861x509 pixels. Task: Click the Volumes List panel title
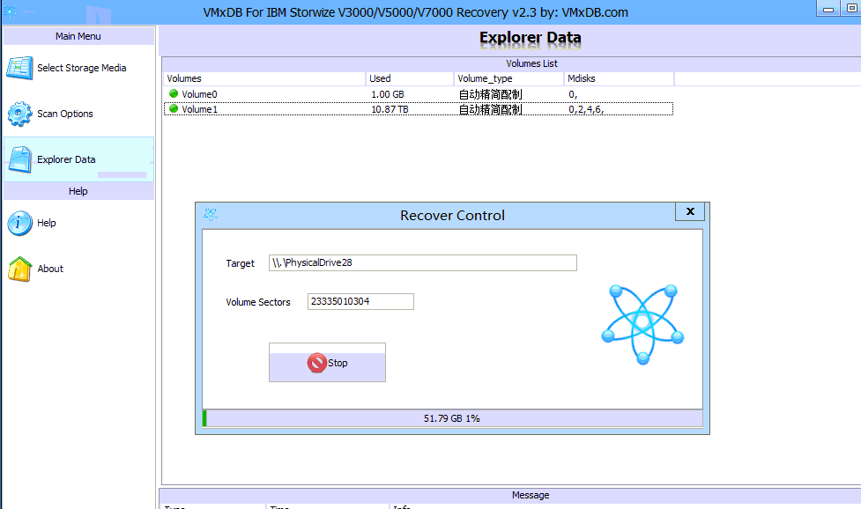531,63
